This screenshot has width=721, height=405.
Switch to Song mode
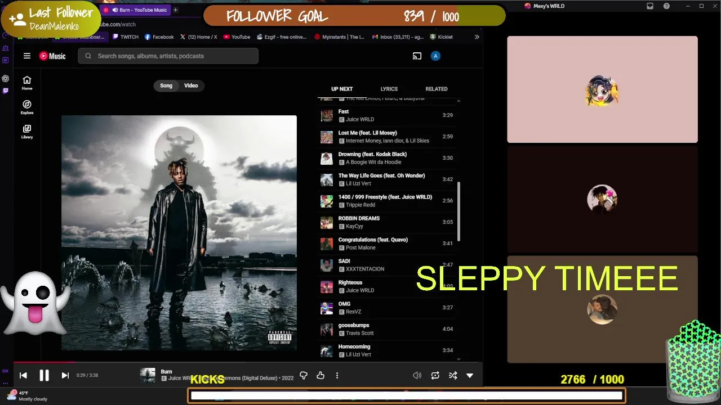pos(166,85)
